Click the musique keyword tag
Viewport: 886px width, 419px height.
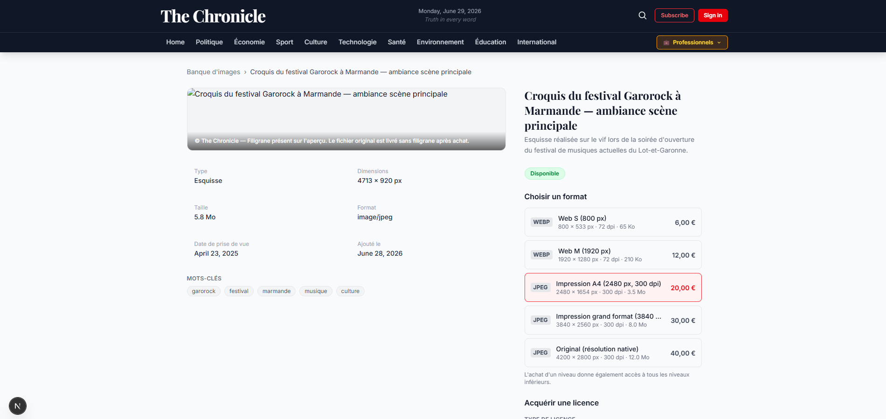click(x=316, y=291)
